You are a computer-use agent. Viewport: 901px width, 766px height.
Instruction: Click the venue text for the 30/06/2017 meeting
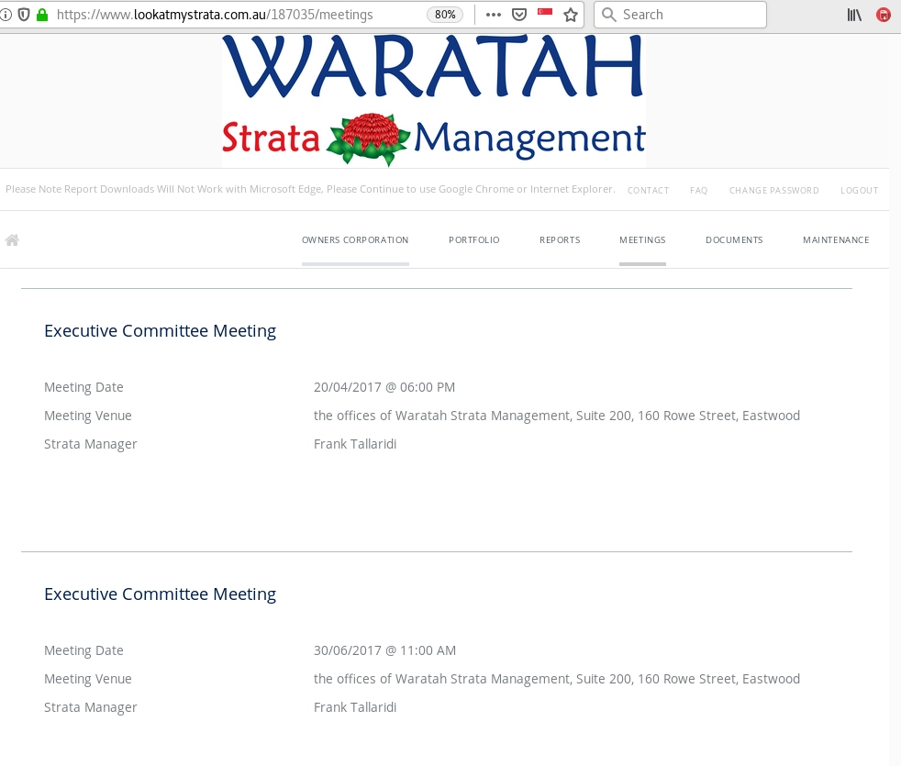[557, 679]
